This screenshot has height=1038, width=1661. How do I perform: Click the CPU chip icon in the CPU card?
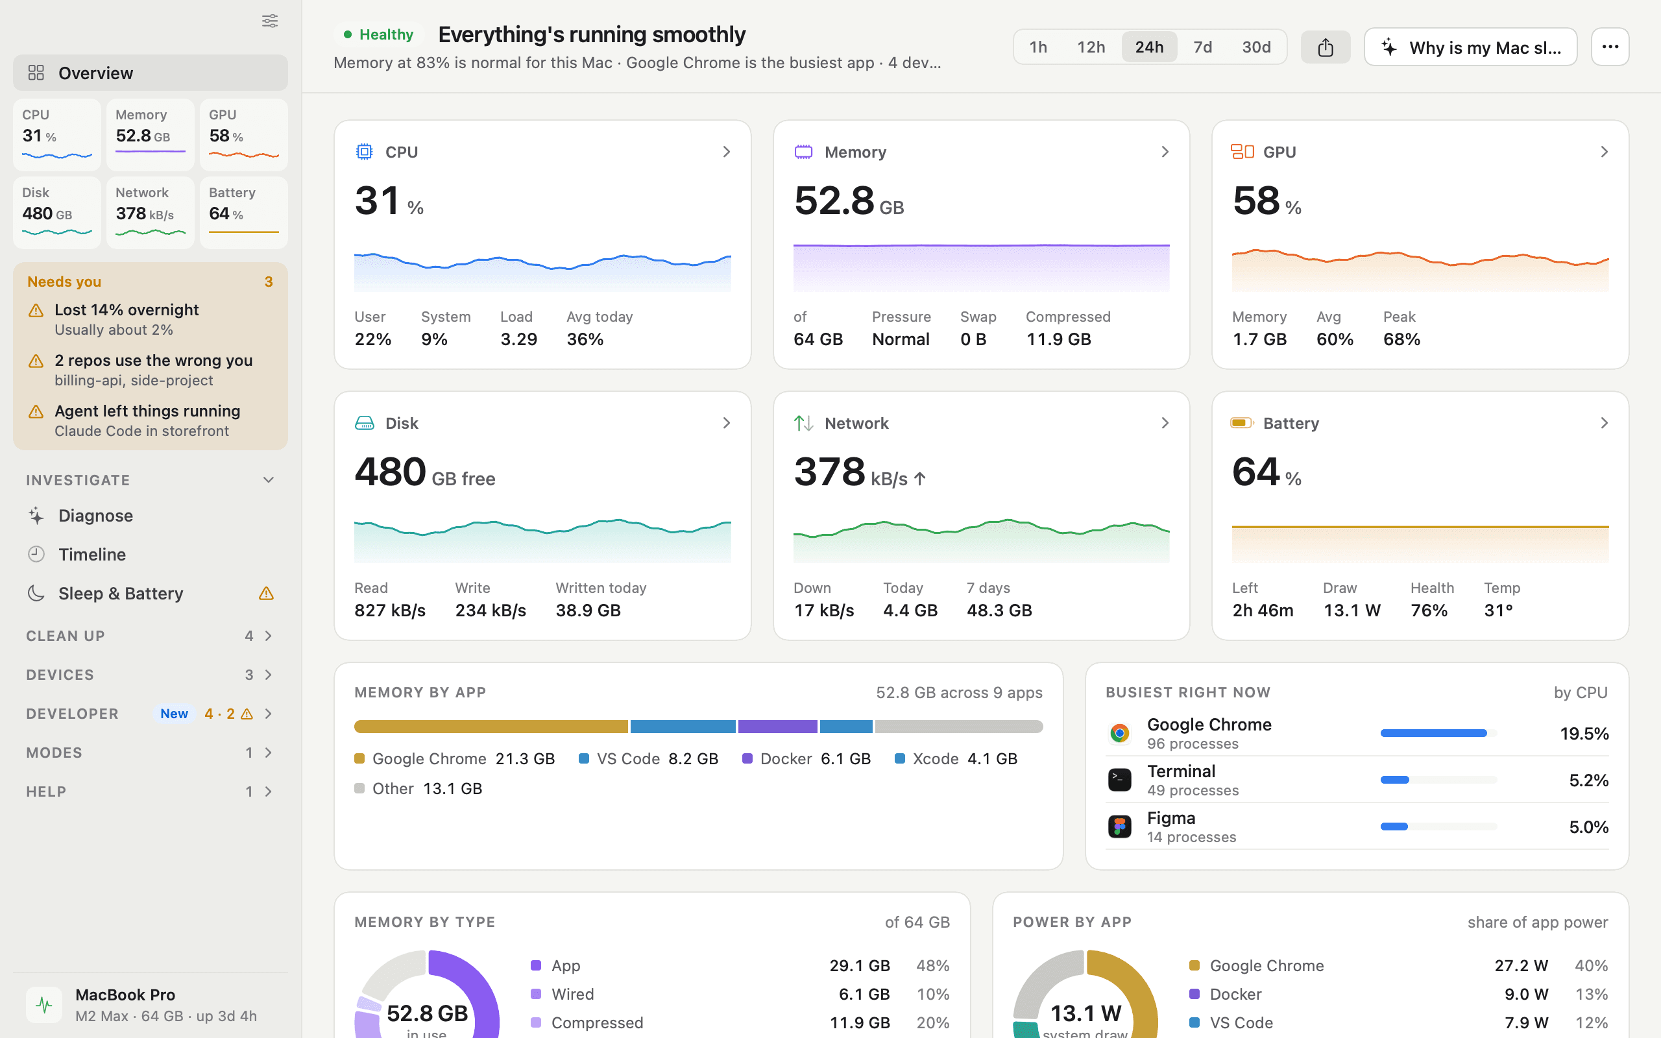point(365,152)
